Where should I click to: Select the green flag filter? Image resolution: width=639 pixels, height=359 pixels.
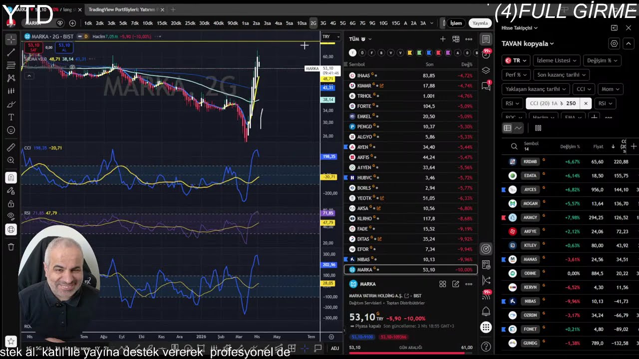pos(419,53)
